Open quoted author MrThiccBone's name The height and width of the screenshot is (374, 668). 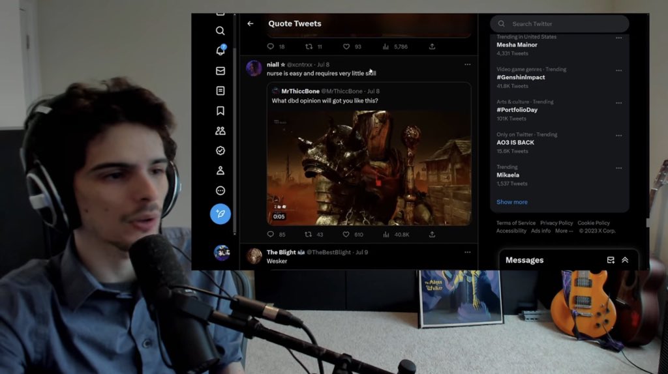pos(300,91)
